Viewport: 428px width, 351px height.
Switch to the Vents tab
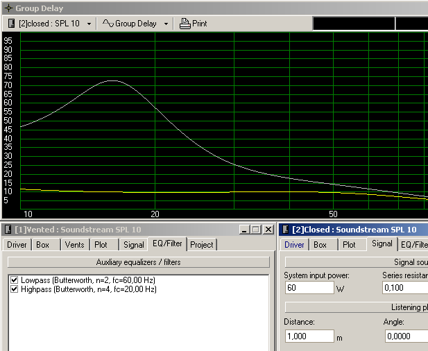coord(74,245)
